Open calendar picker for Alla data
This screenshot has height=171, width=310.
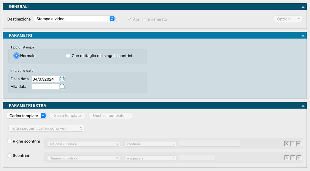(x=62, y=87)
